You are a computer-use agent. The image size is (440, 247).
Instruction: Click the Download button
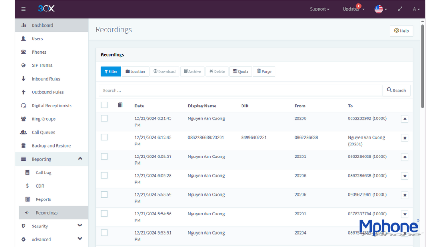pyautogui.click(x=164, y=72)
